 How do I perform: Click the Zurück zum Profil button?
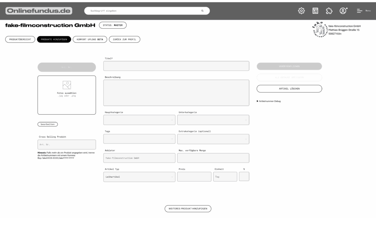click(x=124, y=39)
